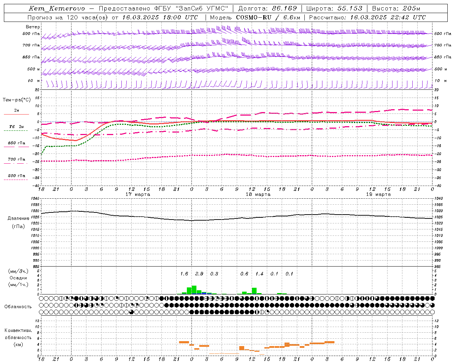Viewport: 453px width, 362px height.
Task: Click the (мм/3ч.) precipitation unit label
Action: pos(18,271)
